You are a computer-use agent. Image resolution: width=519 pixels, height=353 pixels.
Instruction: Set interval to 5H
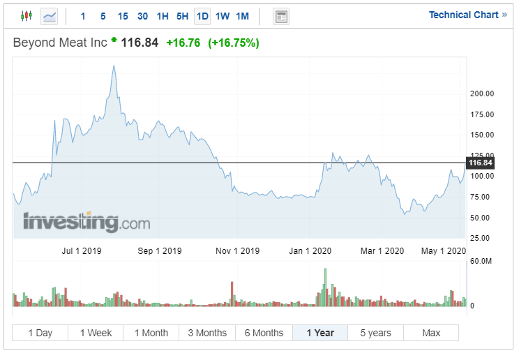click(x=182, y=16)
